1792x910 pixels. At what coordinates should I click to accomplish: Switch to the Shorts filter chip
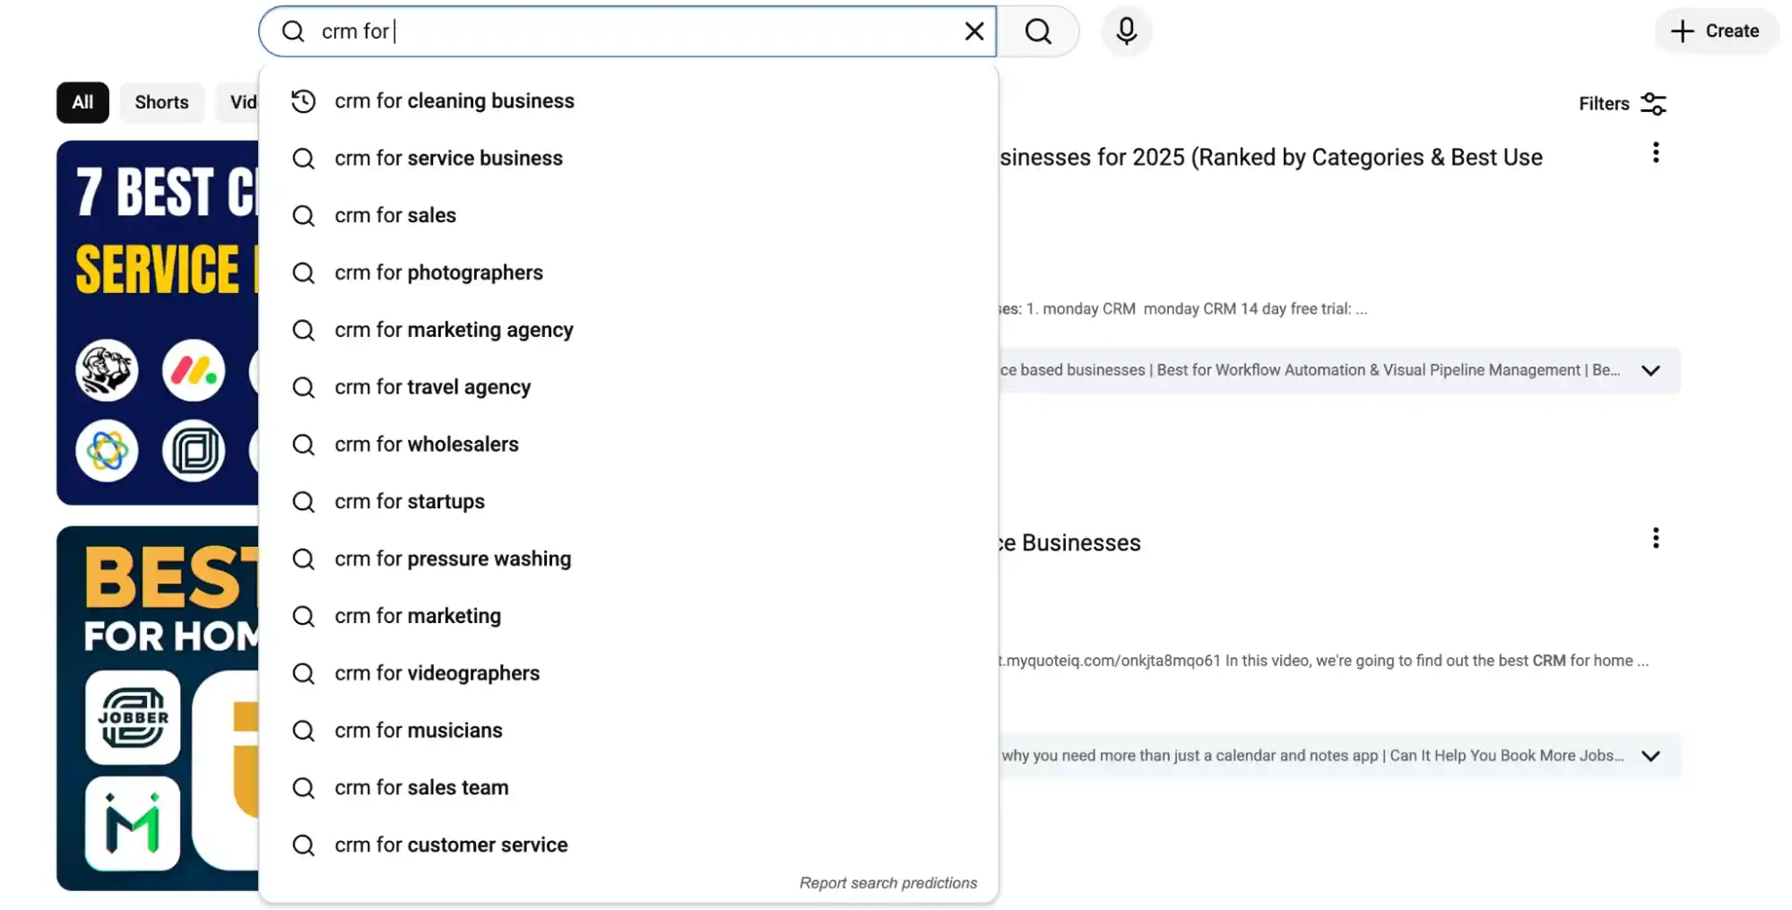click(x=161, y=101)
